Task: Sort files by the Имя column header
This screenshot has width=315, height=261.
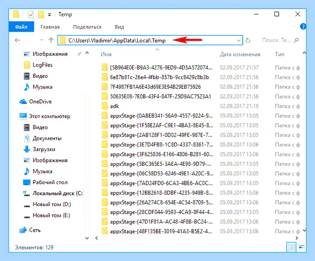Action: click(x=106, y=54)
